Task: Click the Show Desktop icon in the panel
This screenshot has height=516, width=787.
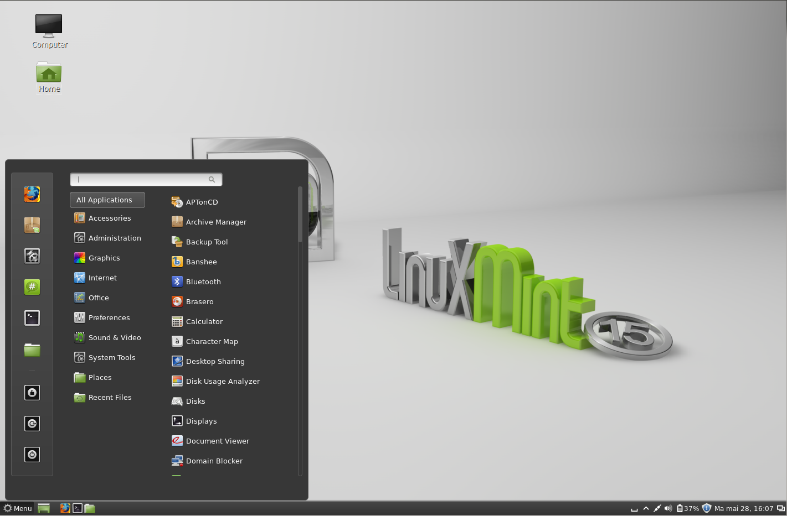Action: tap(44, 508)
